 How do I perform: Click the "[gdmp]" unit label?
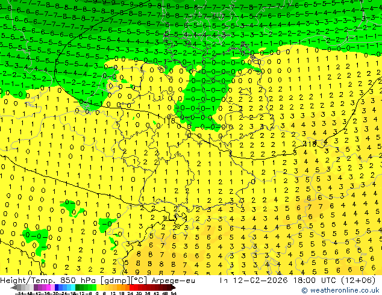coord(115,281)
